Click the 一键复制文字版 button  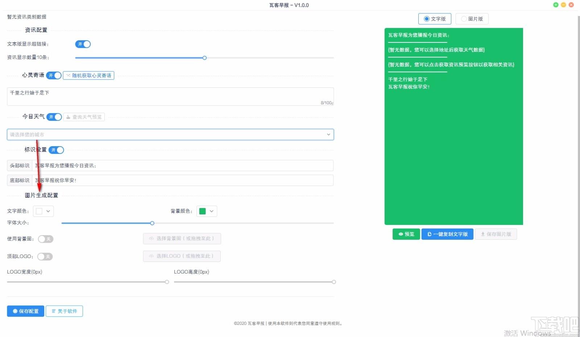point(447,234)
